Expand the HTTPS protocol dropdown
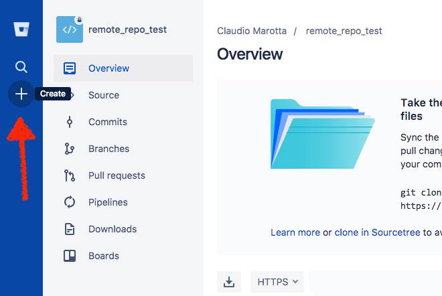442x296 pixels. 277,282
